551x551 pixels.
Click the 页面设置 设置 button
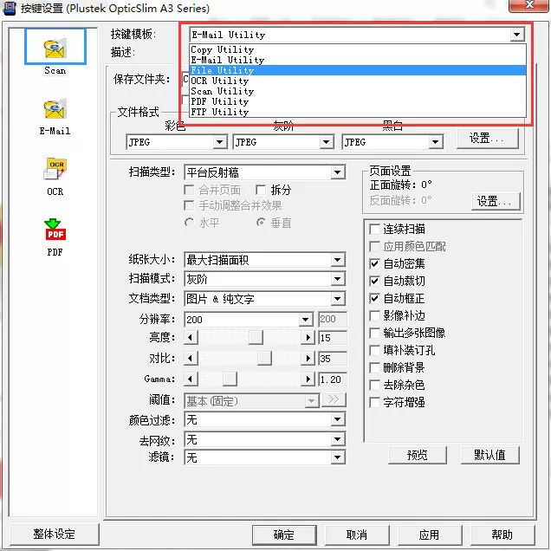point(496,201)
